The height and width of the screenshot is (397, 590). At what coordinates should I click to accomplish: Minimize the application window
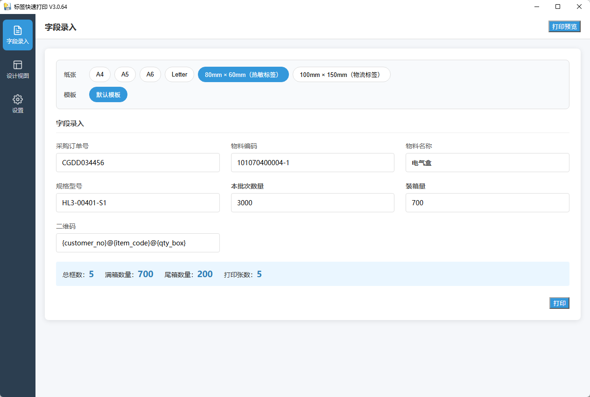click(536, 7)
